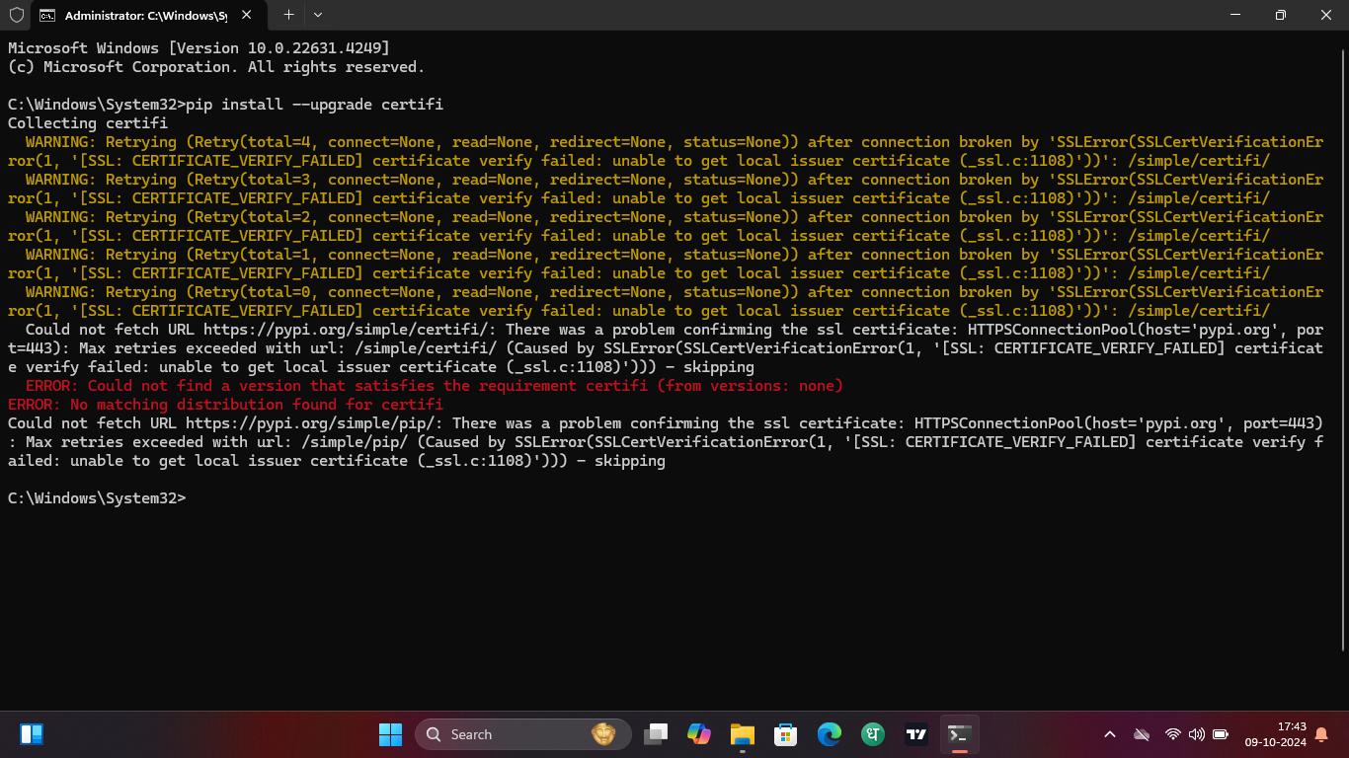Image resolution: width=1349 pixels, height=758 pixels.
Task: Open a new terminal tab with plus button
Action: click(x=288, y=15)
